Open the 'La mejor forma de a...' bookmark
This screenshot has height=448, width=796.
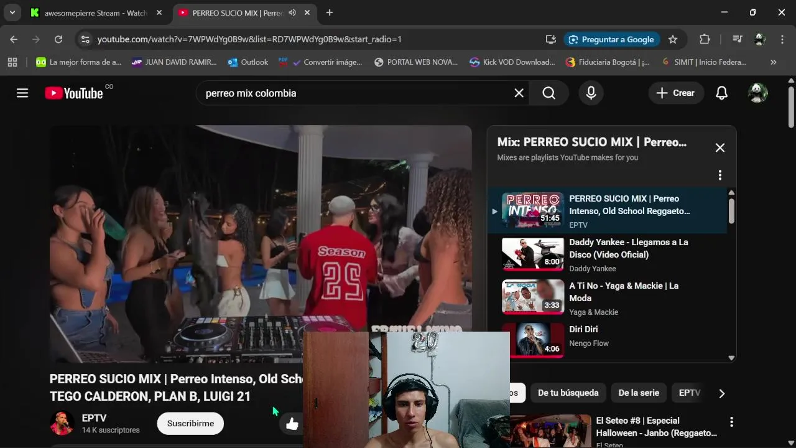click(78, 62)
